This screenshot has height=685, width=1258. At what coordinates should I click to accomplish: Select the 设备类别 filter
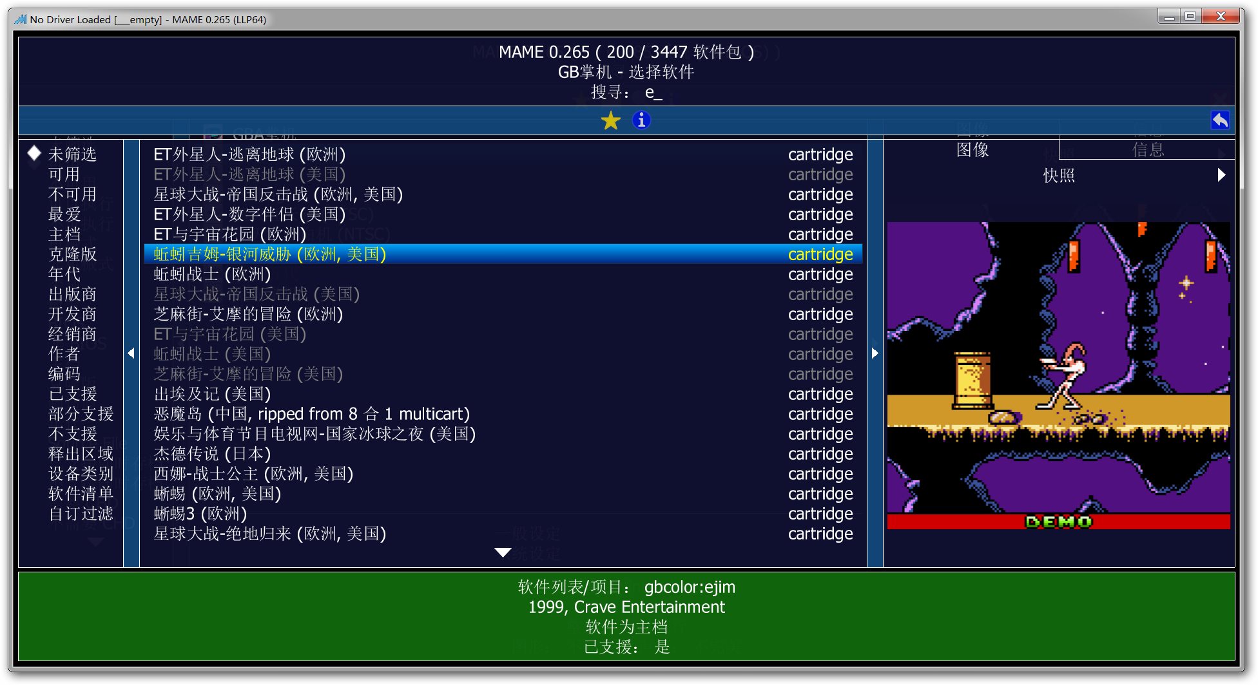[81, 474]
